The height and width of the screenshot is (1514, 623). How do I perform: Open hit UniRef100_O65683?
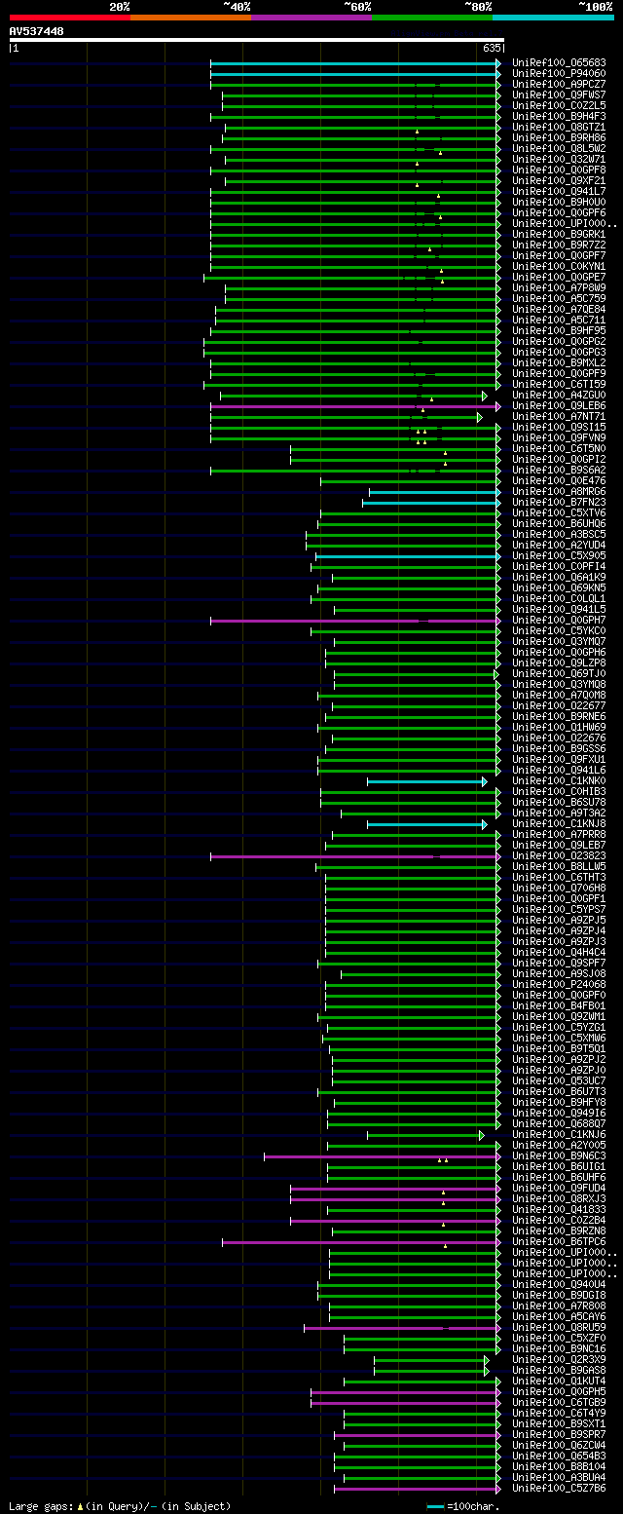tap(559, 62)
